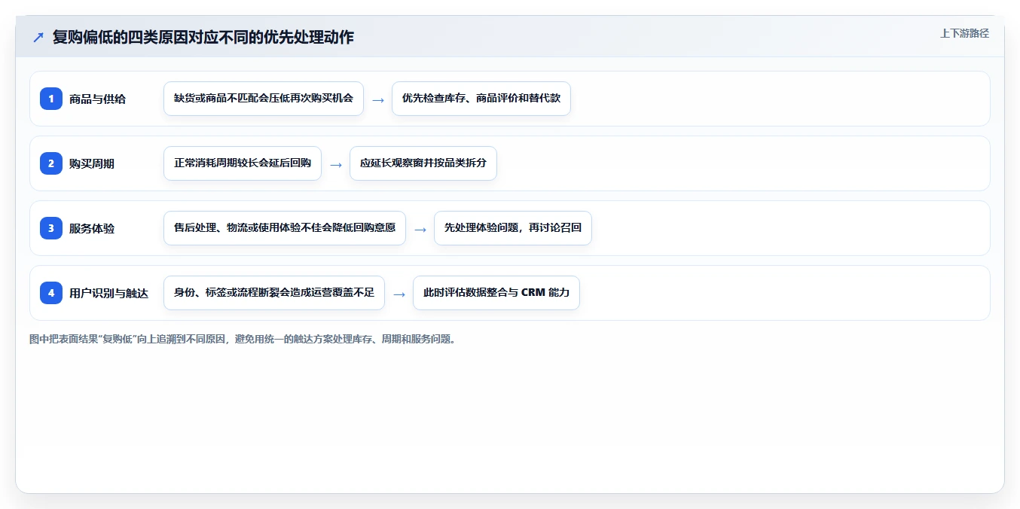Screen dimensions: 1020x509
Task: Click the title 复购偏低的四类原因对应不同的优先处理动作
Action: 203,37
